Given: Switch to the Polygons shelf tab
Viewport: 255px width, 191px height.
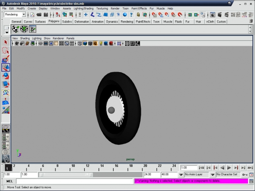Looking at the screenshot, I should (x=54, y=21).
